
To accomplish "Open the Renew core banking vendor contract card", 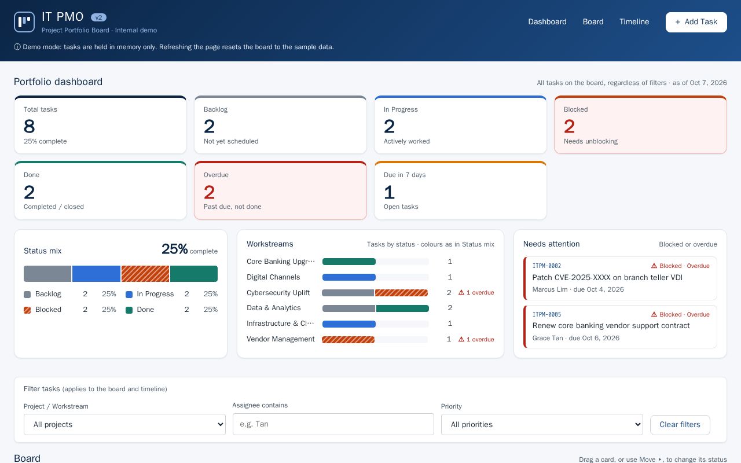I will (x=620, y=326).
